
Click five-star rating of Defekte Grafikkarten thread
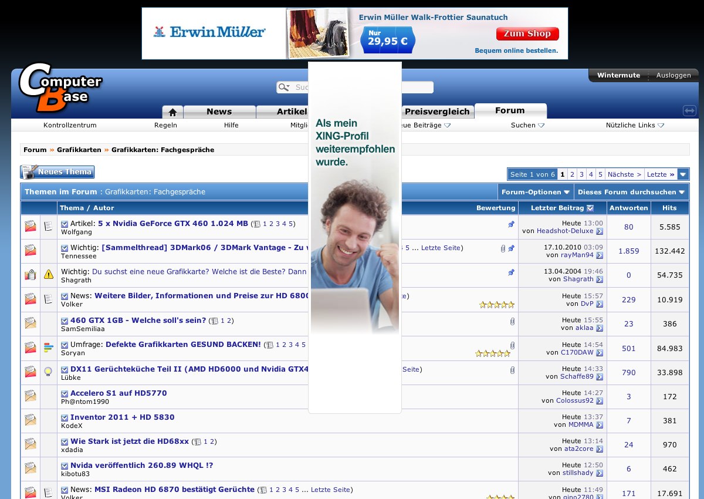point(493,353)
